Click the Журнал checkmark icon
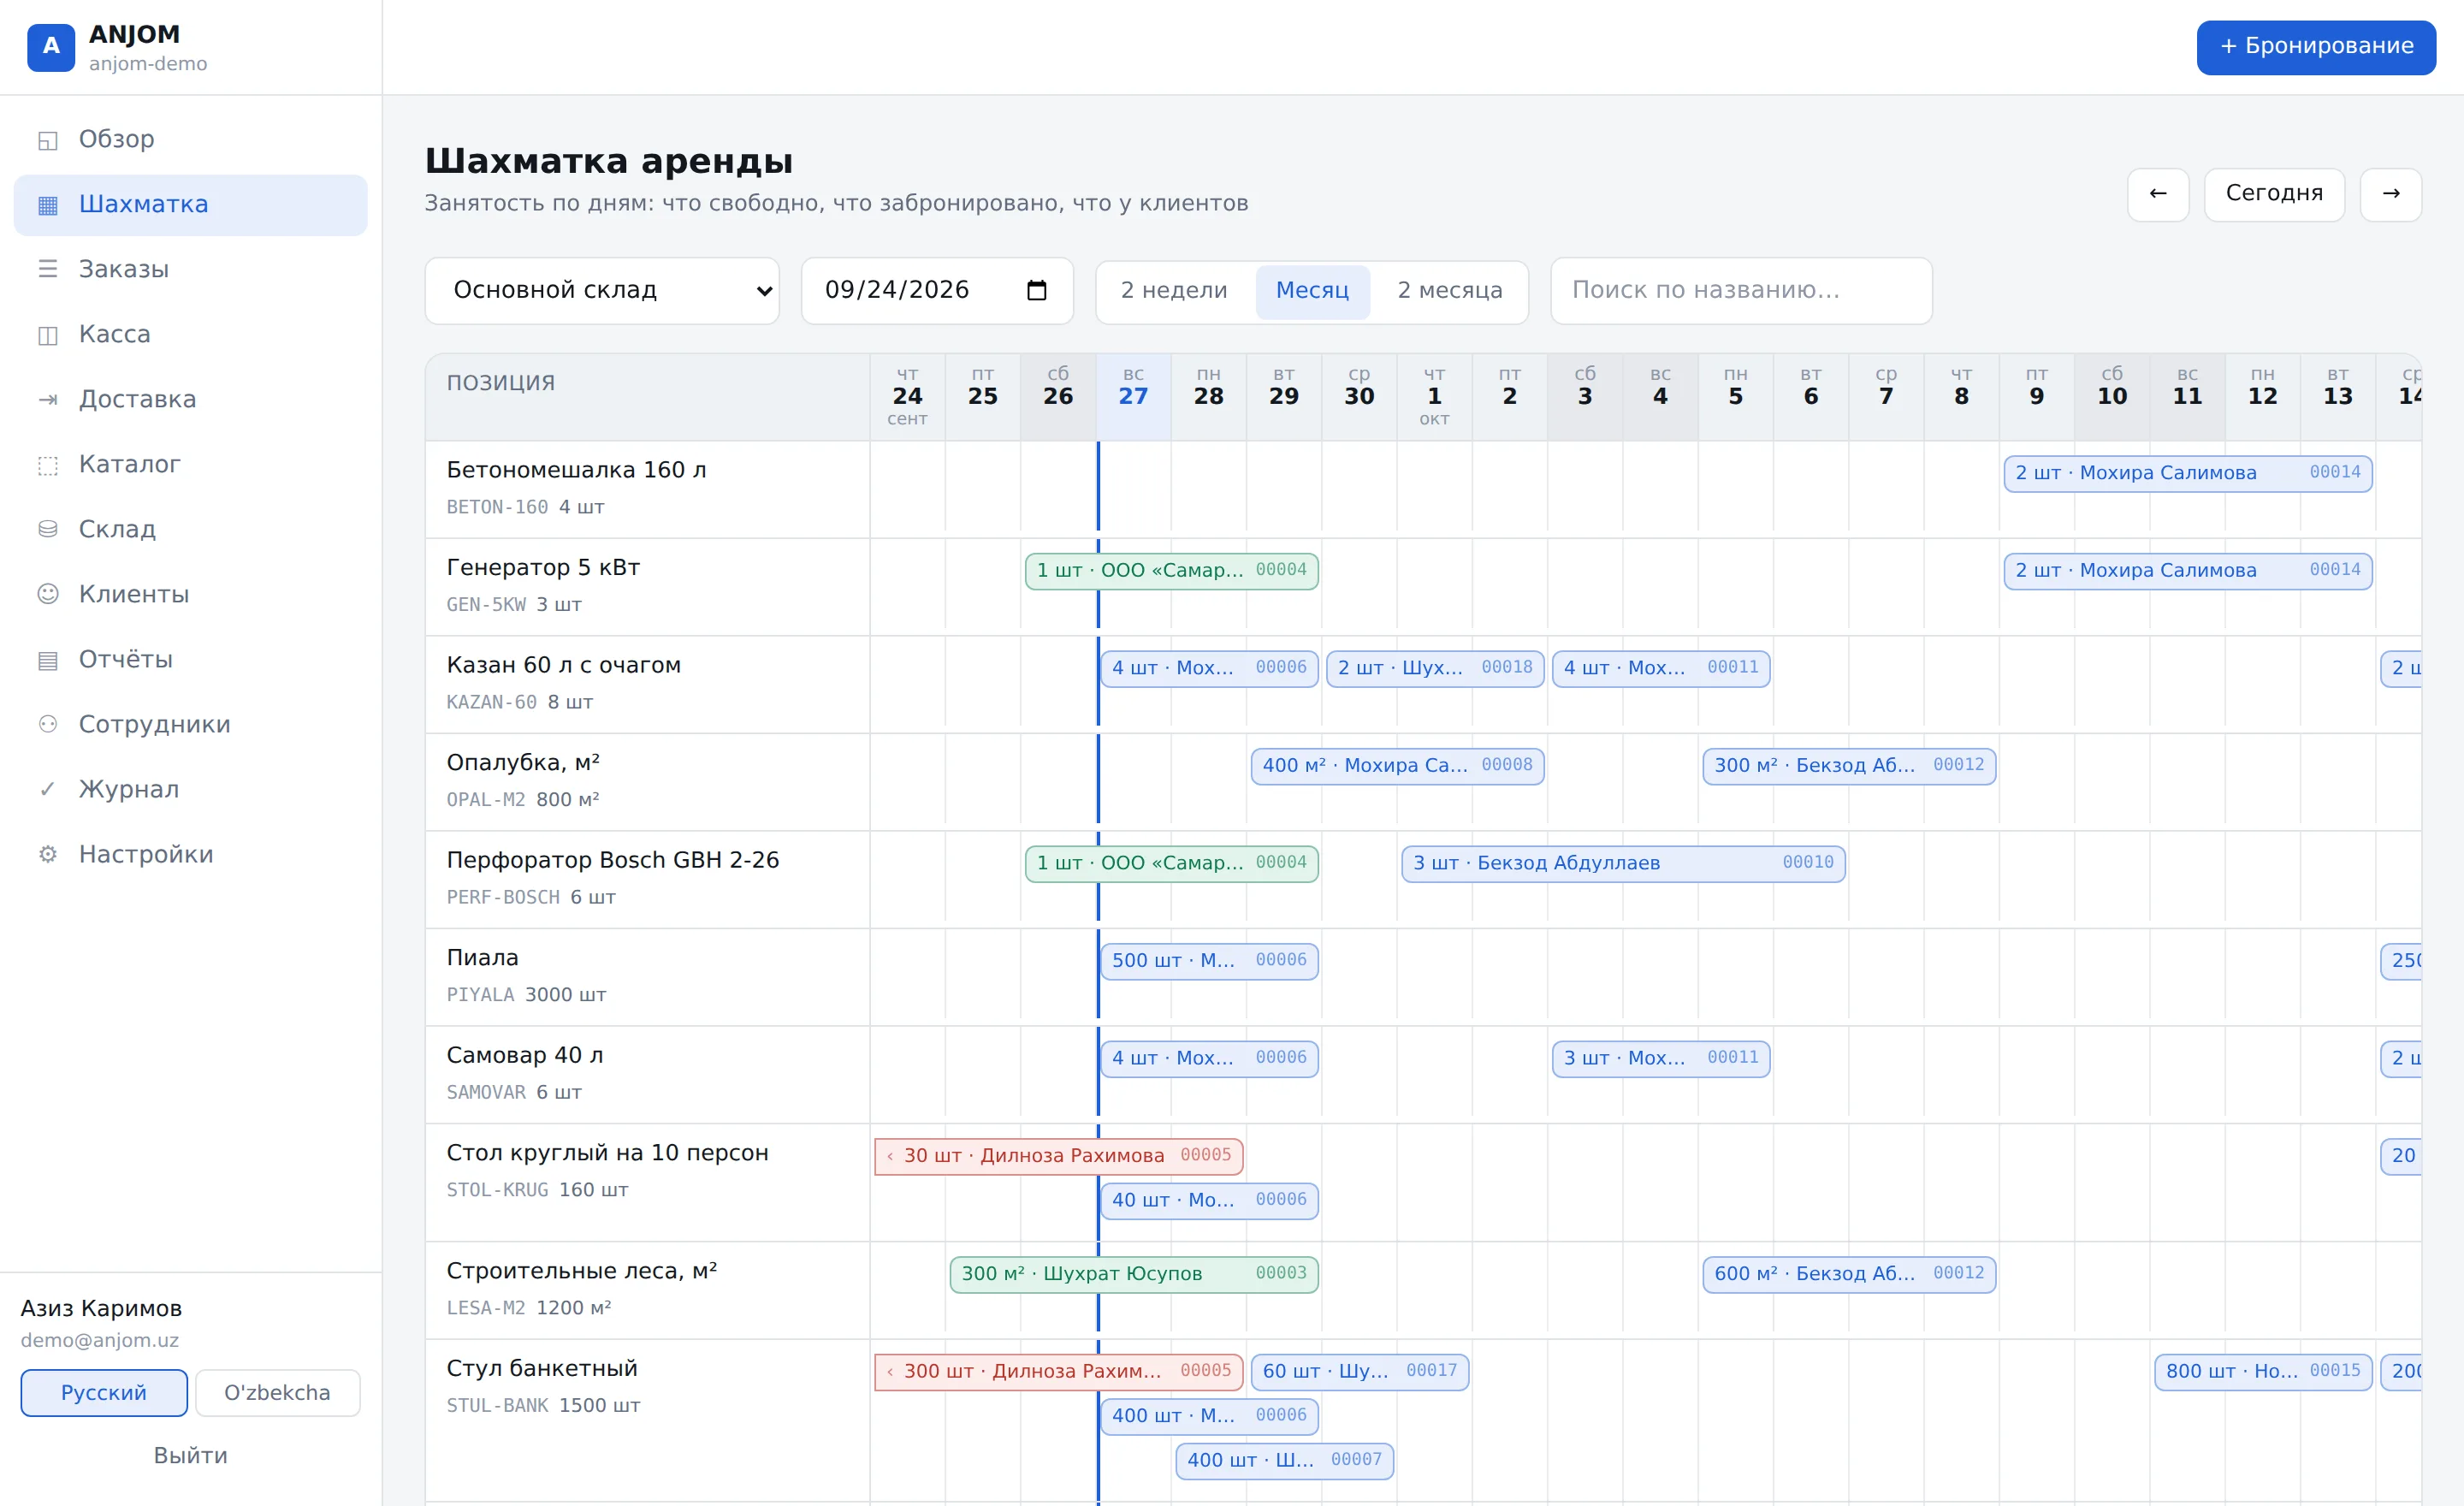This screenshot has width=2464, height=1506. 47,790
